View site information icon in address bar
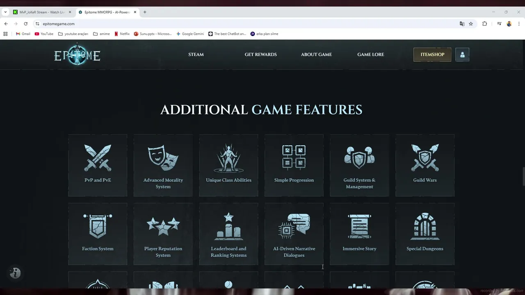This screenshot has width=525, height=295. click(37, 24)
